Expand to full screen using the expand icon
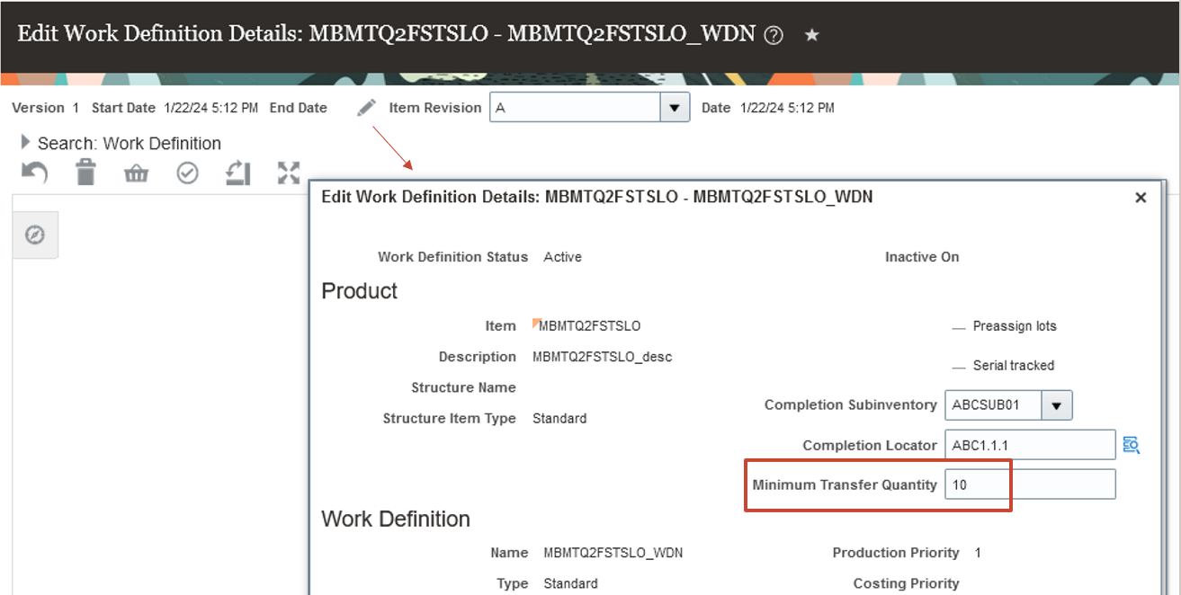 [x=288, y=172]
